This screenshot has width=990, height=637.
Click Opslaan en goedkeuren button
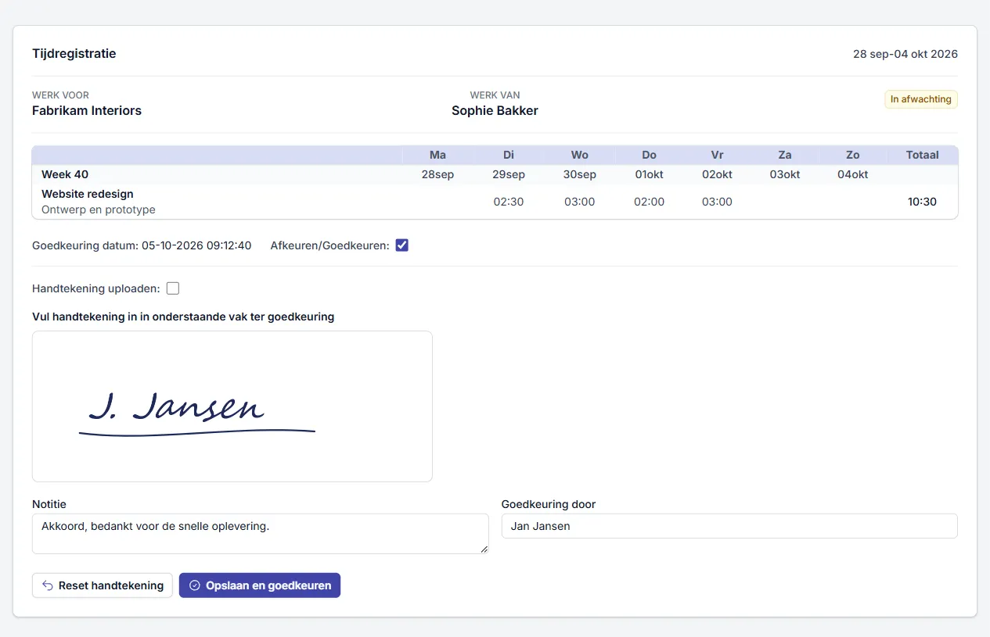[x=260, y=585]
